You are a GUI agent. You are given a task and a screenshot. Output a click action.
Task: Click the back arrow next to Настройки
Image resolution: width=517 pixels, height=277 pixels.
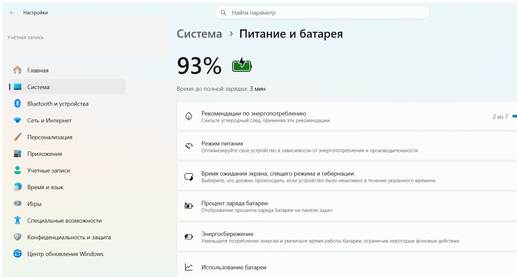(12, 13)
